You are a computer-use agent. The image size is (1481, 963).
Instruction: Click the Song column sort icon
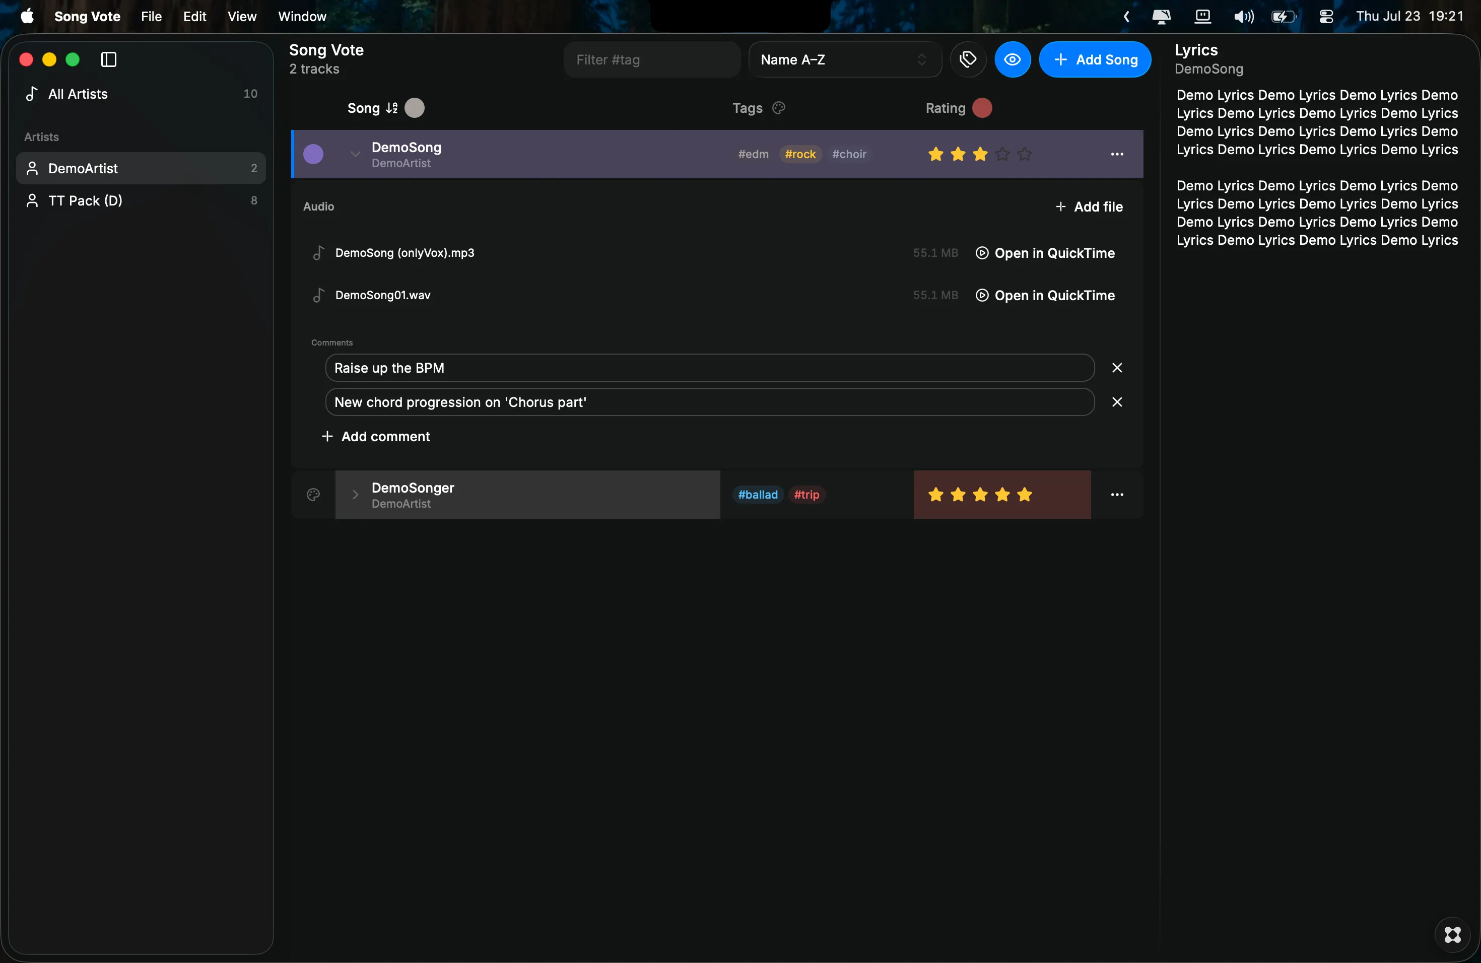pyautogui.click(x=391, y=108)
